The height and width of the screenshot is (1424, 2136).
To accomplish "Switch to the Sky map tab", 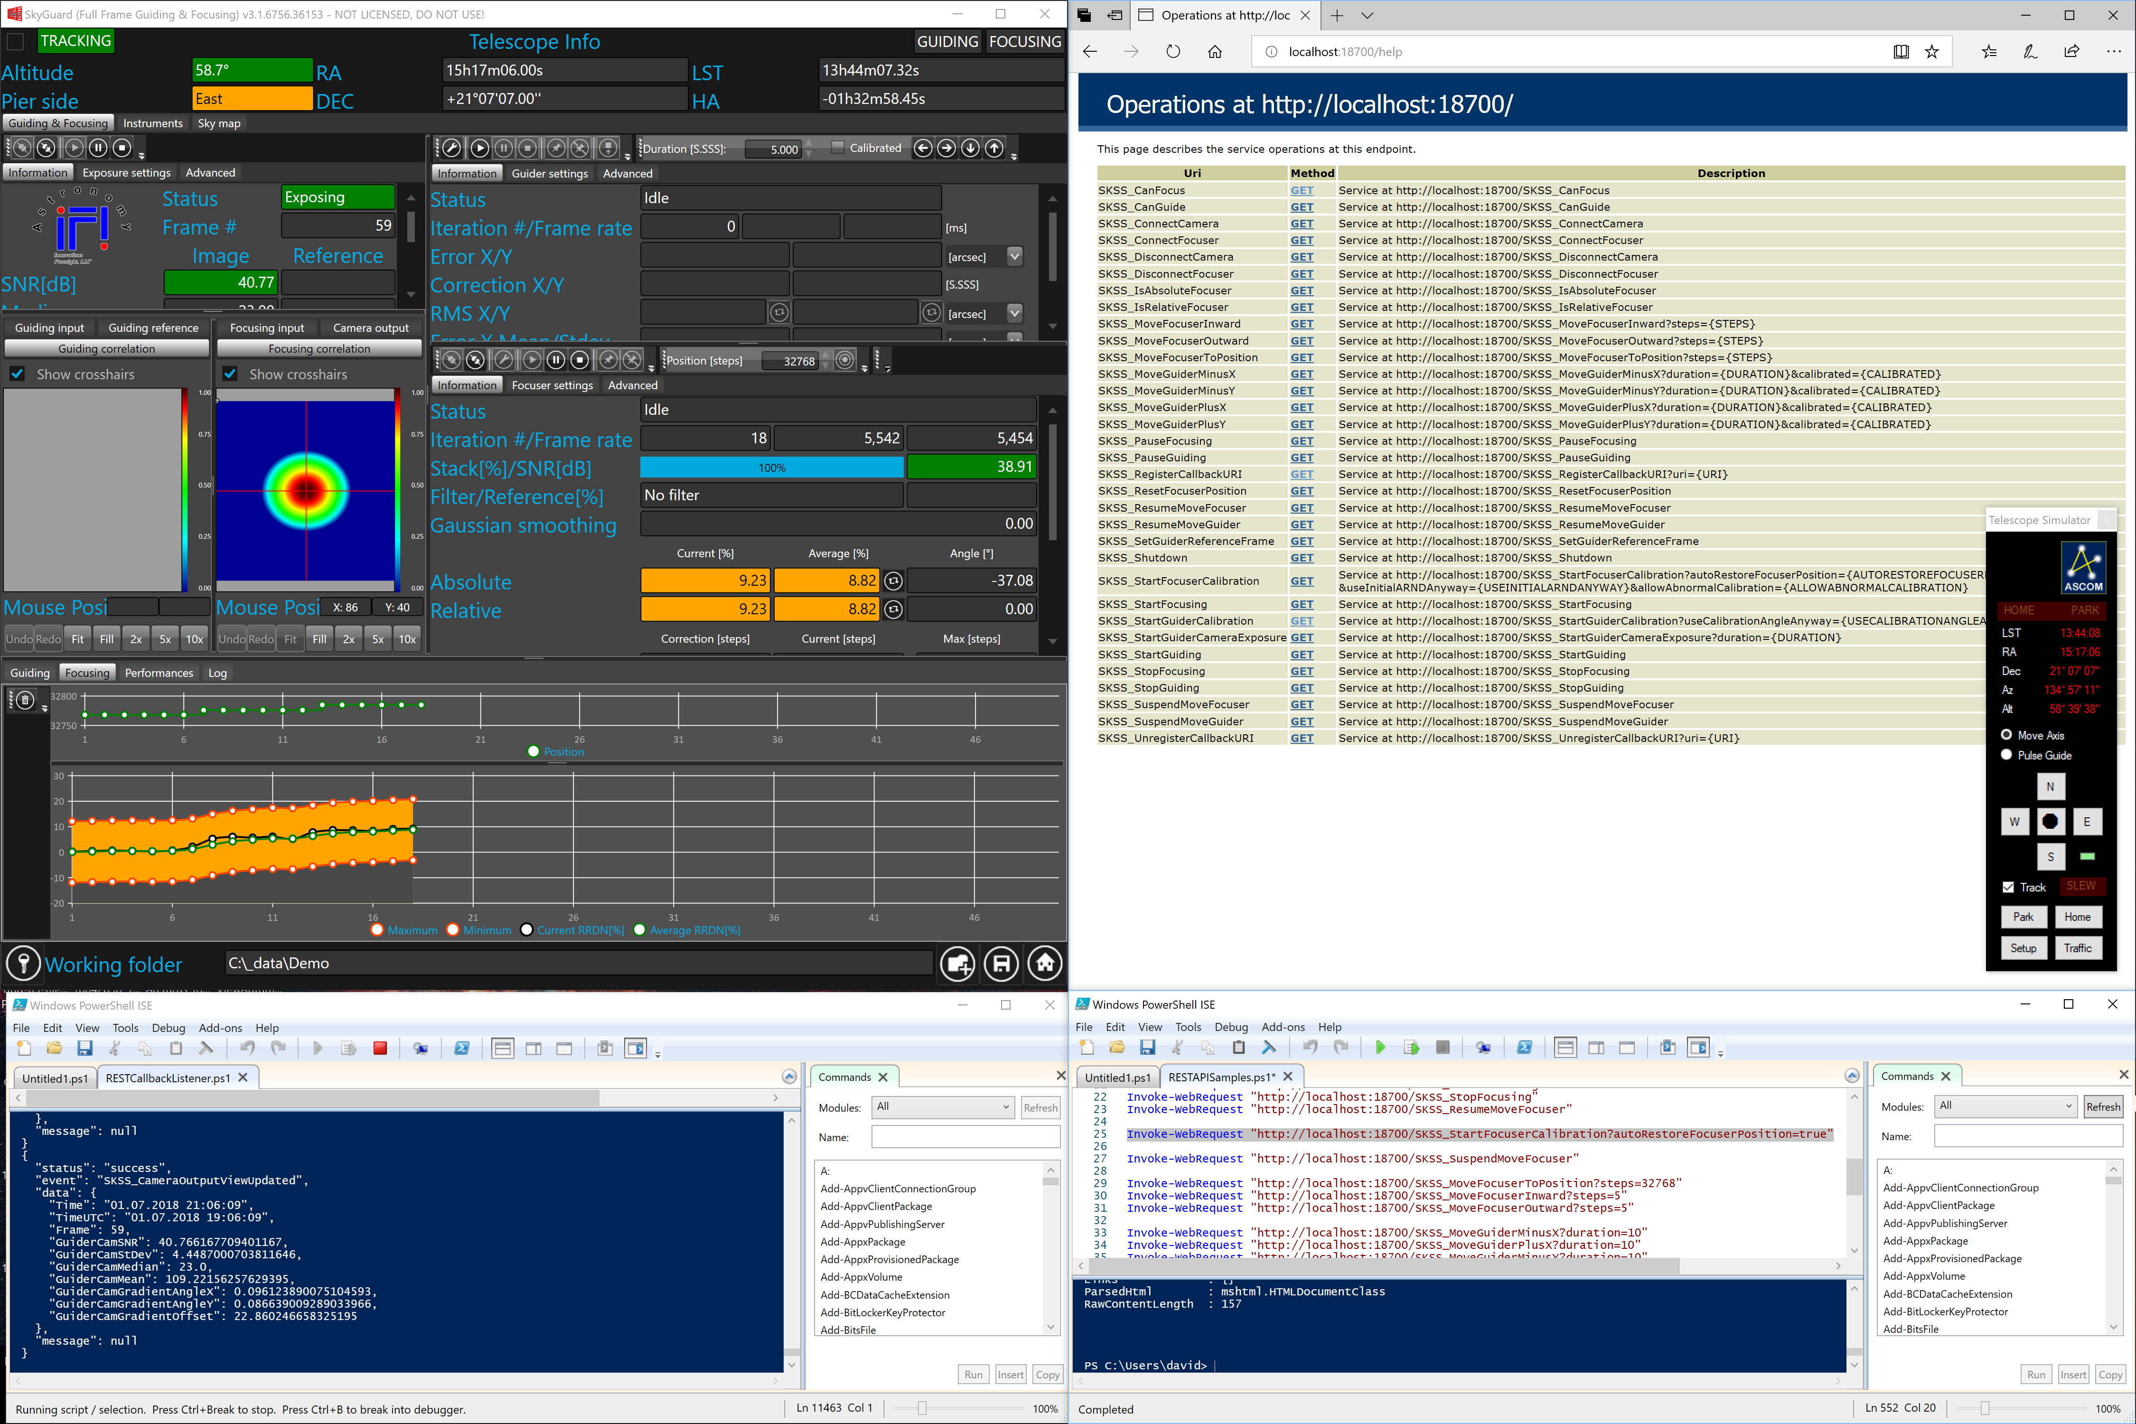I will pos(219,123).
